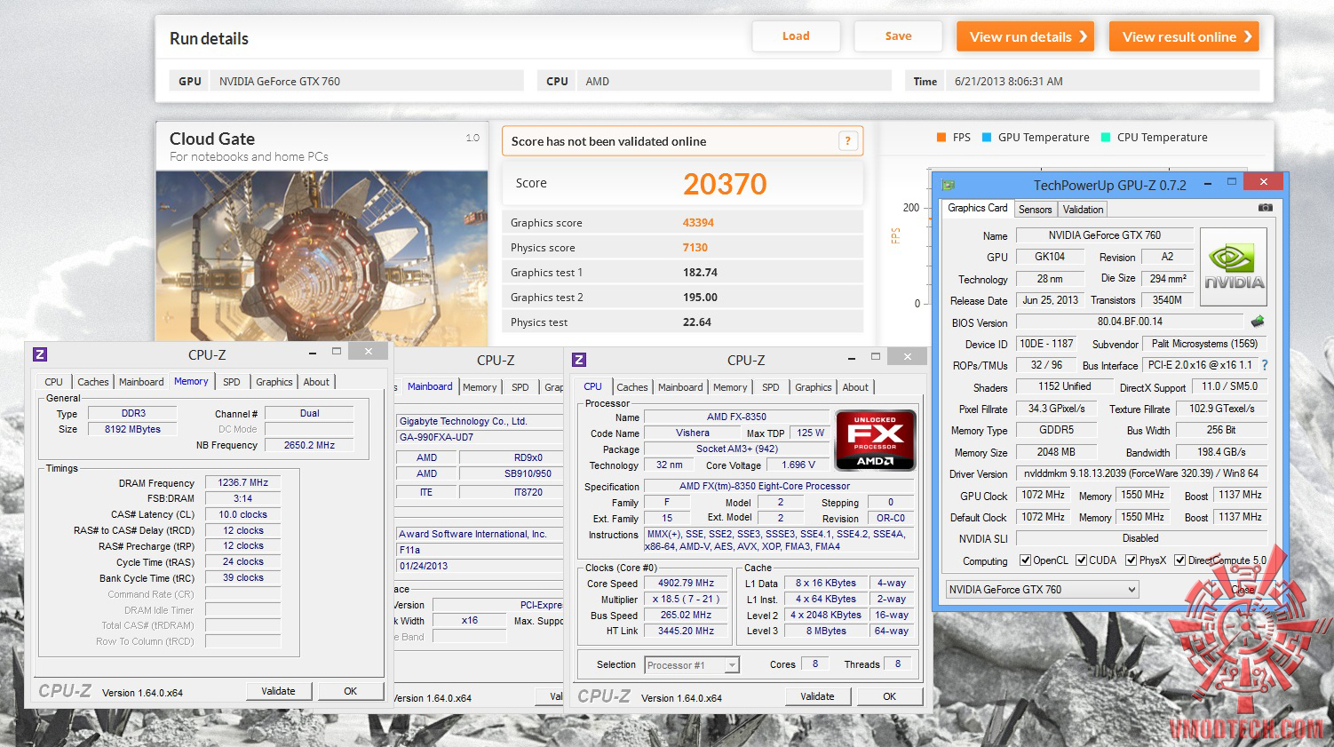Click the Code Name value Vishera
This screenshot has width=1334, height=747.
(x=693, y=433)
